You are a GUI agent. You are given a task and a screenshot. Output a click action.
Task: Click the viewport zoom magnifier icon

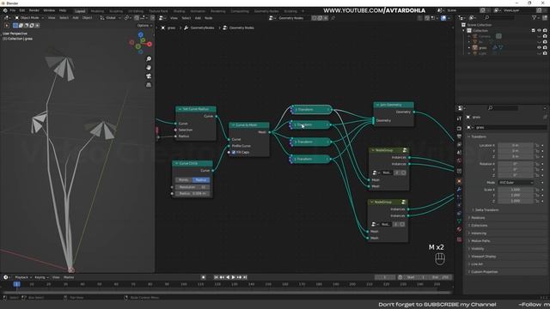tap(149, 59)
